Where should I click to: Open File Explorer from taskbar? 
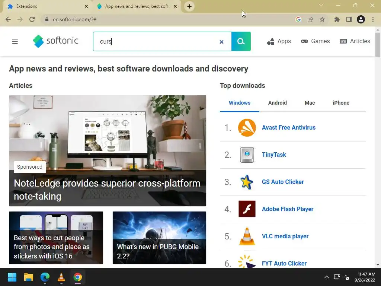pyautogui.click(x=28, y=277)
